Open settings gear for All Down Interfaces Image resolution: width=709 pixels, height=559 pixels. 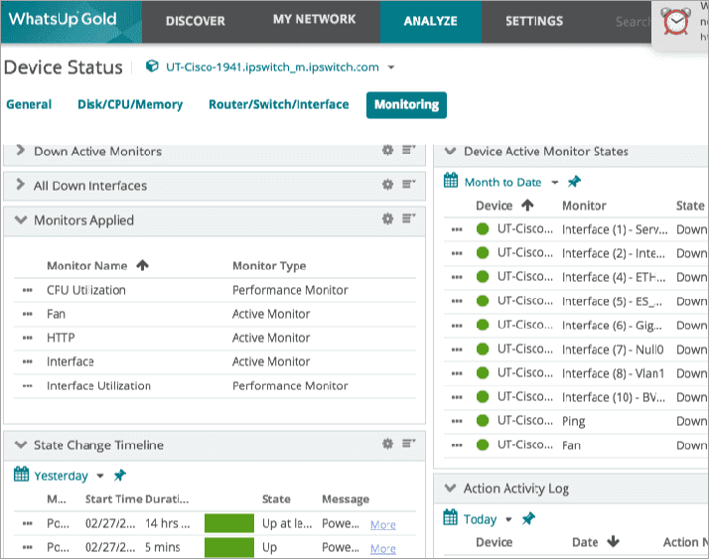pos(387,185)
